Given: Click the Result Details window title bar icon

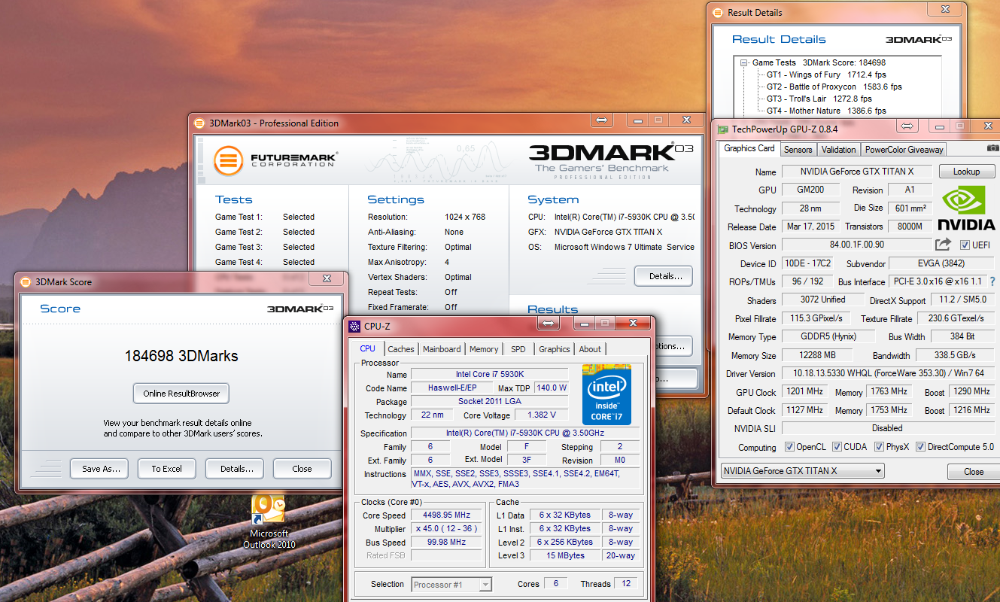Looking at the screenshot, I should 719,13.
